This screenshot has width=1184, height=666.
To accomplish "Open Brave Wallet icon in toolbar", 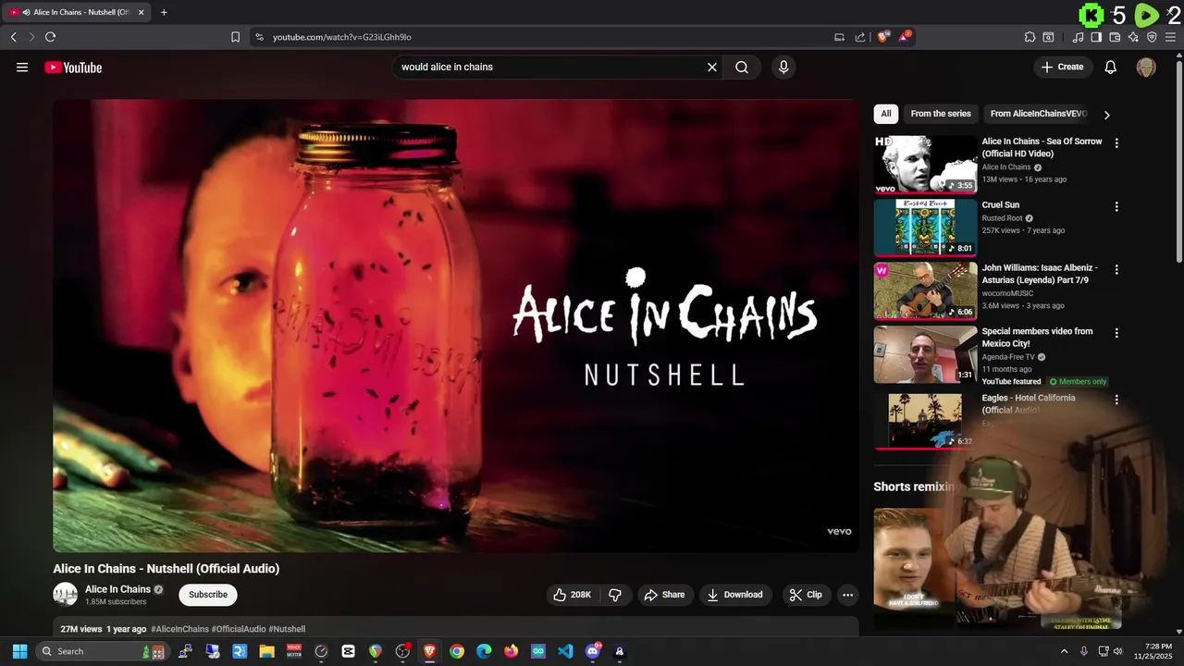I will pos(1115,37).
